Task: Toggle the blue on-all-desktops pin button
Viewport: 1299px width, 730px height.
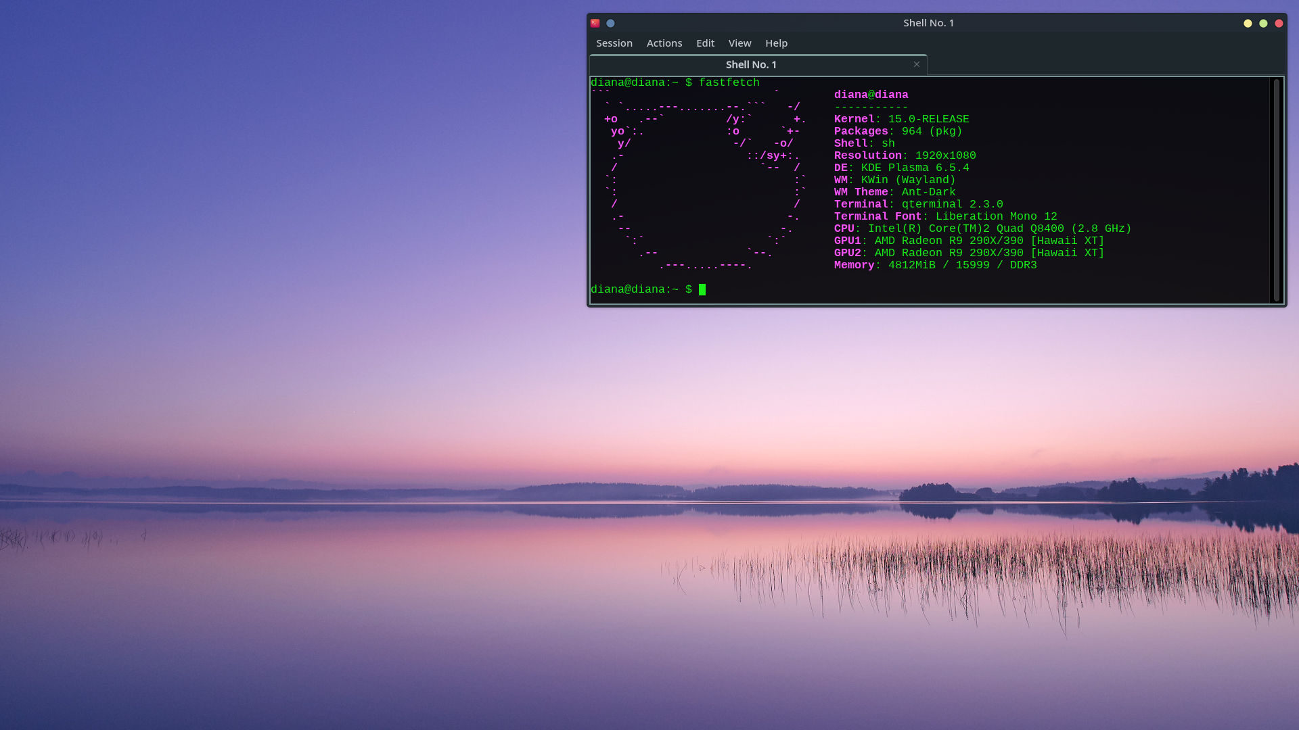Action: (x=610, y=23)
